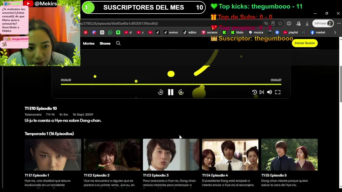
Task: Select the T1 E4 Episodio 4 title
Action: click(215, 175)
